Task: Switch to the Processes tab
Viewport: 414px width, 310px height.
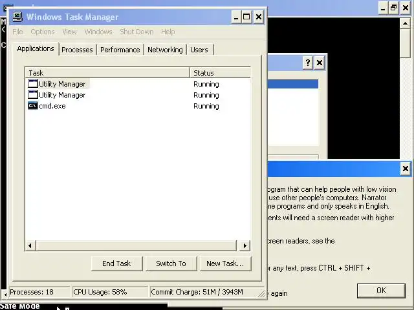Action: click(x=77, y=50)
